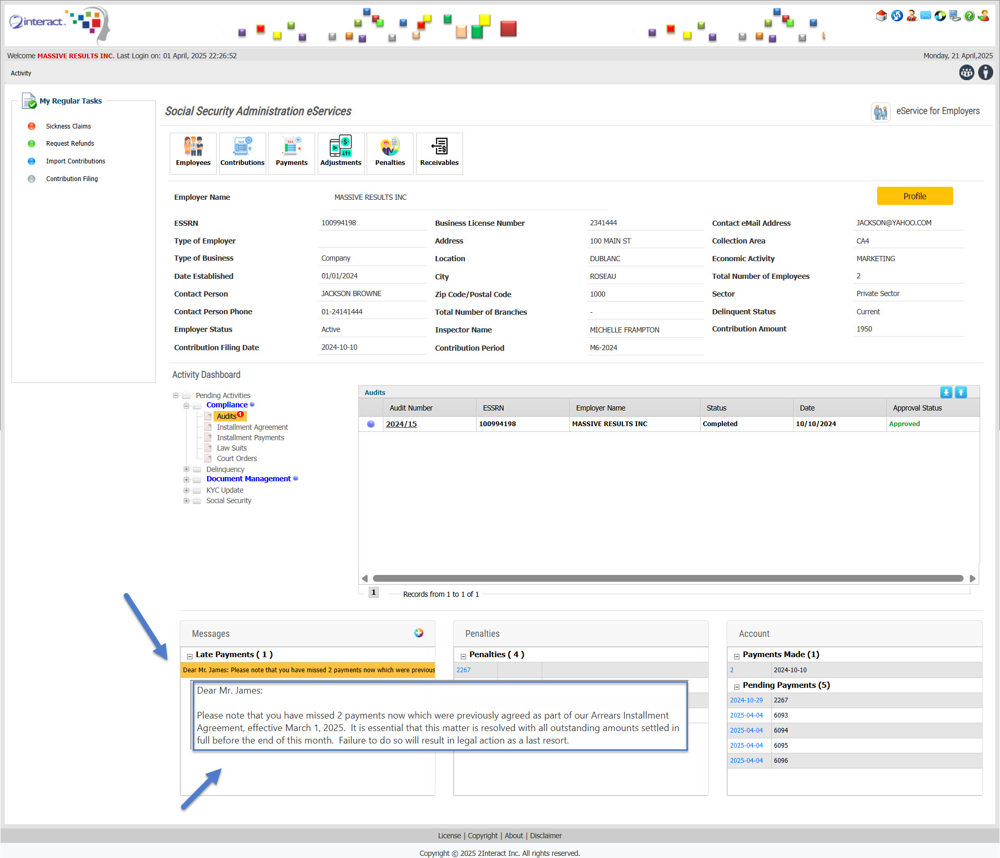Open audit number 2024/15 link
The width and height of the screenshot is (1000, 858).
pos(401,424)
